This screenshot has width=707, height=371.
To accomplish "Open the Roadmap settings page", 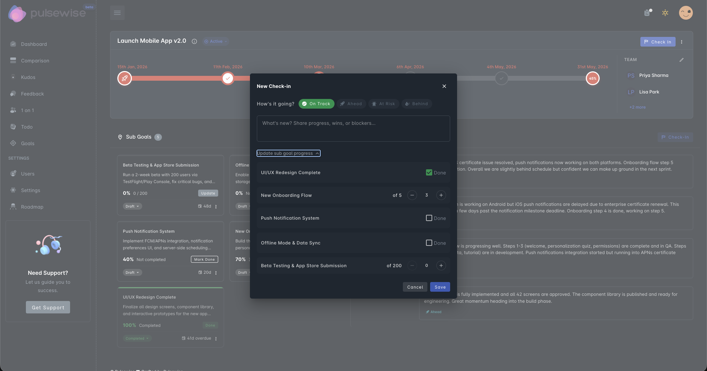I will 32,207.
